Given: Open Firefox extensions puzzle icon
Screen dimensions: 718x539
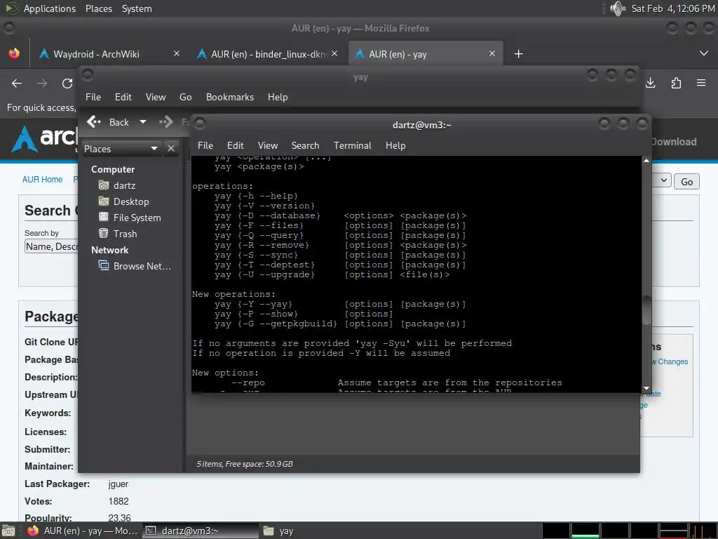Looking at the screenshot, I should click(x=676, y=83).
